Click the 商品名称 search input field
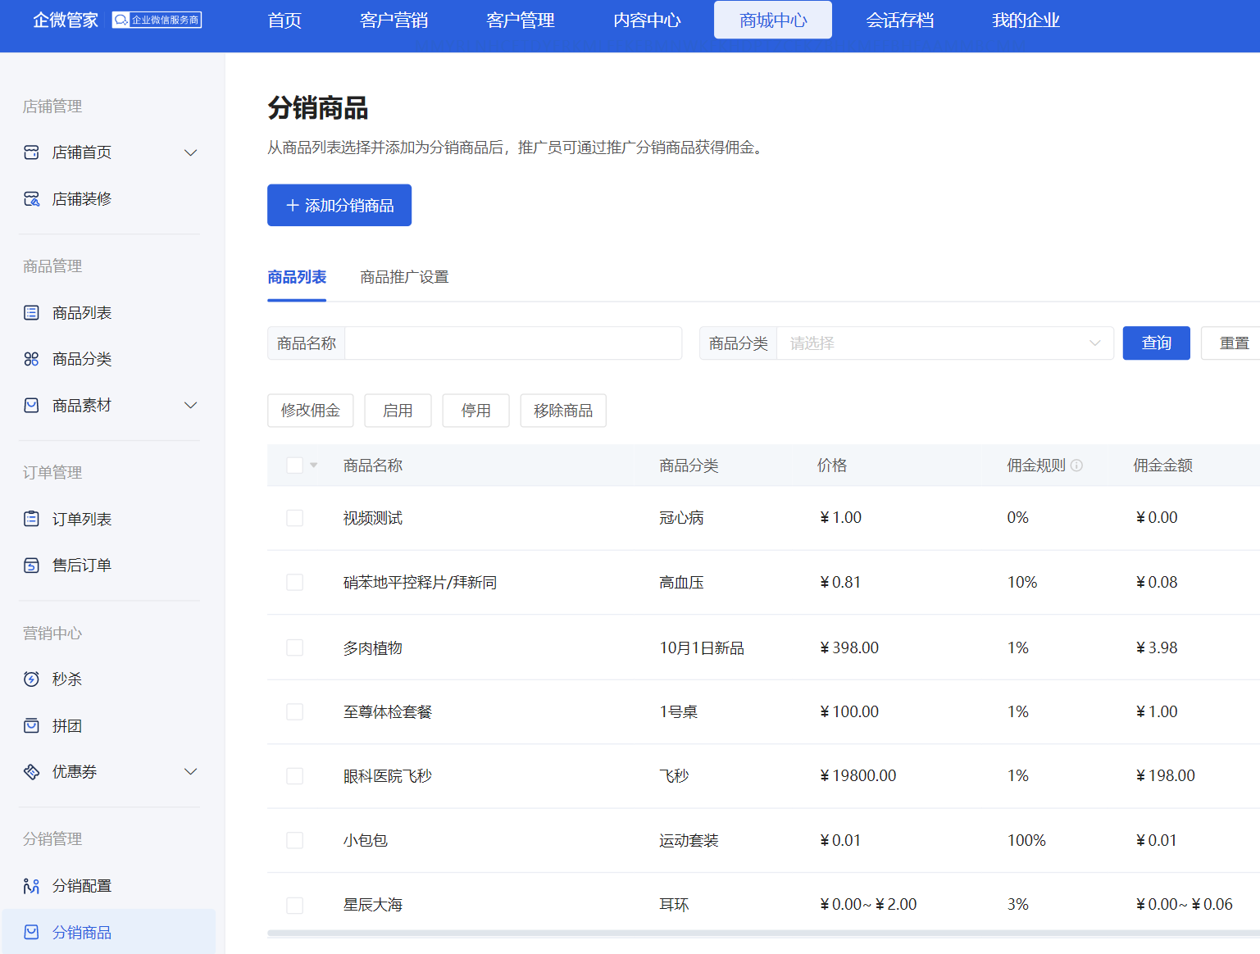Viewport: 1260px width, 954px height. tap(512, 343)
